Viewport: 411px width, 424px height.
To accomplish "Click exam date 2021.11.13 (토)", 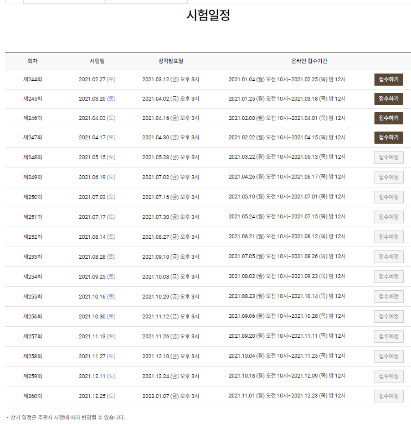I will [97, 336].
